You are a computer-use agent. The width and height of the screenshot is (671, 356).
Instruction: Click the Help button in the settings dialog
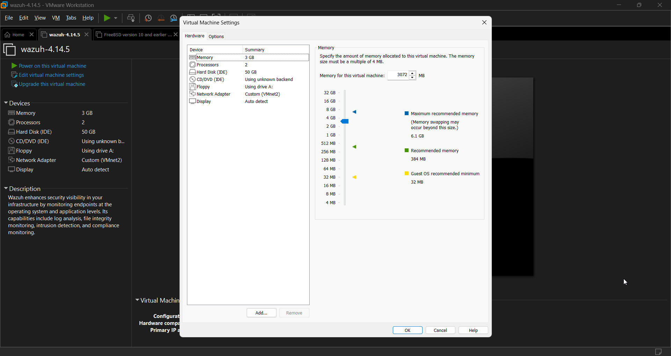(473, 330)
